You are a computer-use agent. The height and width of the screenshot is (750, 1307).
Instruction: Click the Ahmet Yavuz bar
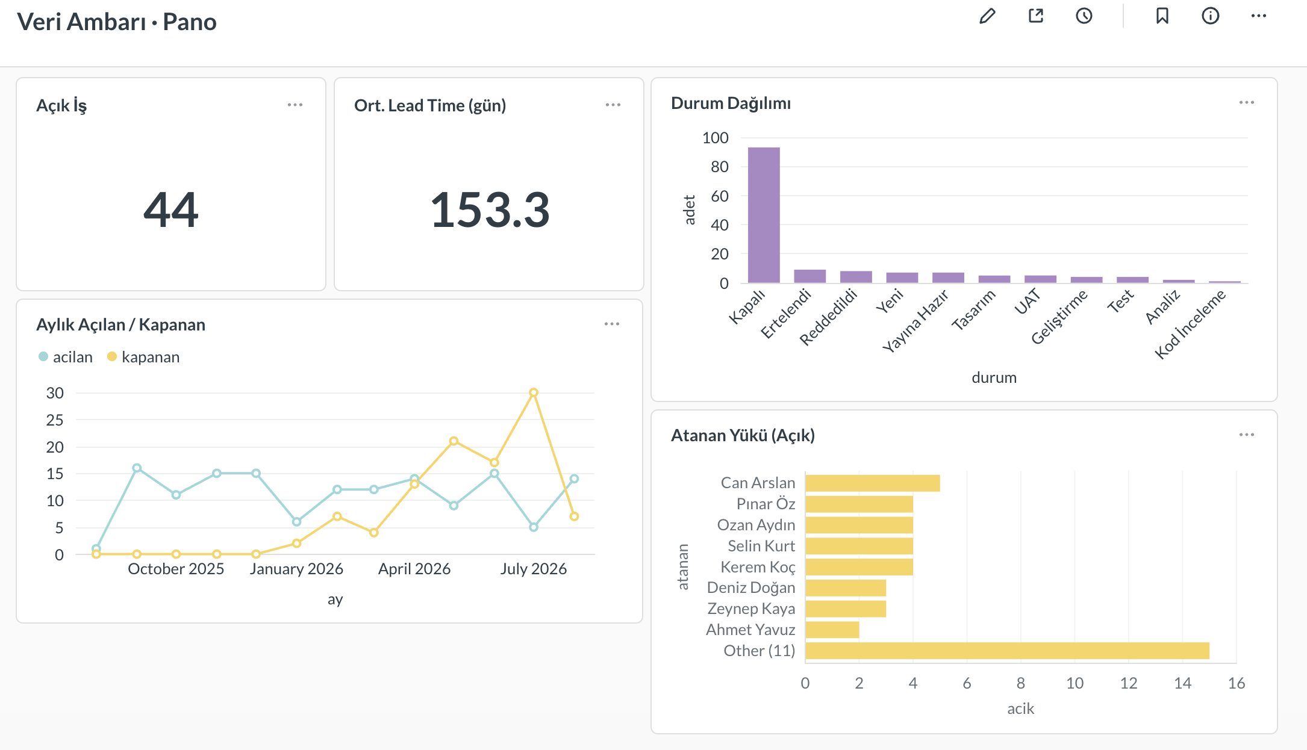[832, 630]
